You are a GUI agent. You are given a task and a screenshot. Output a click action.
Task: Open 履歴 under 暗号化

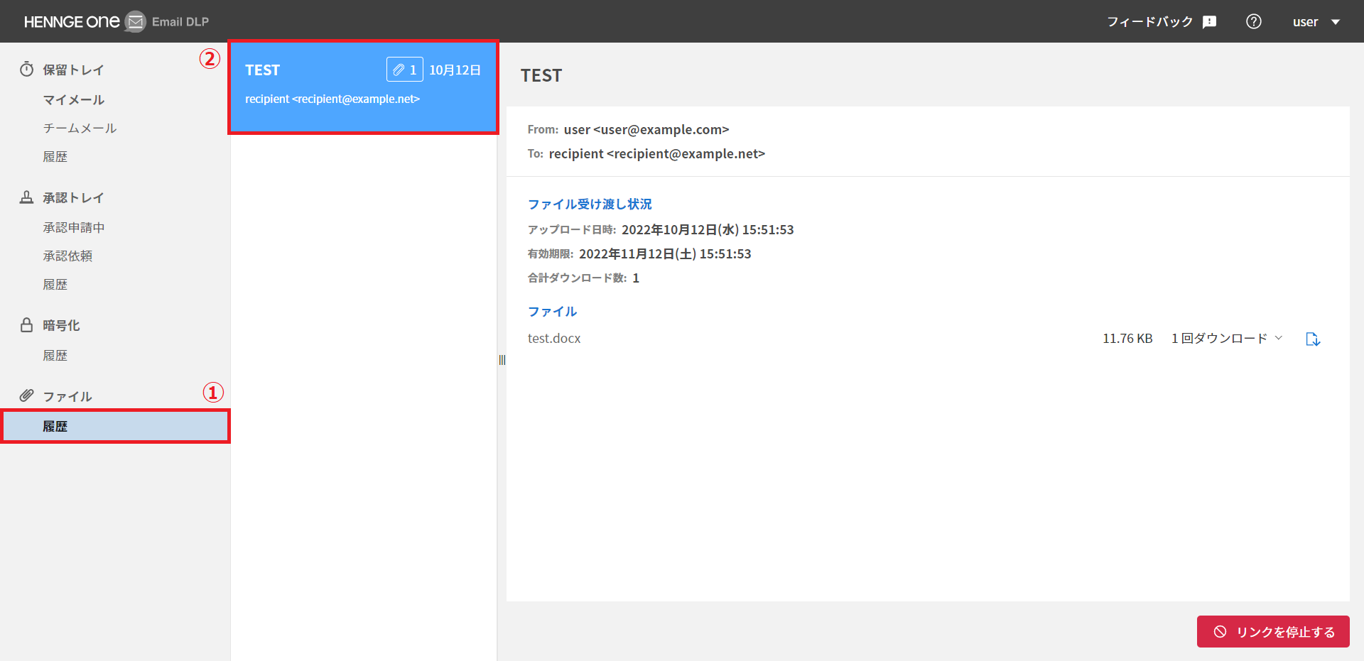click(55, 355)
